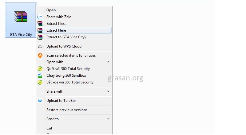Select Share with Zalo
The height and width of the screenshot is (135, 246).
[x=59, y=17]
